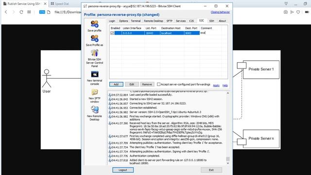This screenshot has height=175, width=311.
Task: Uncheck the Enabled checkbox for 0.0.0.0 rule
Action: 112,33
